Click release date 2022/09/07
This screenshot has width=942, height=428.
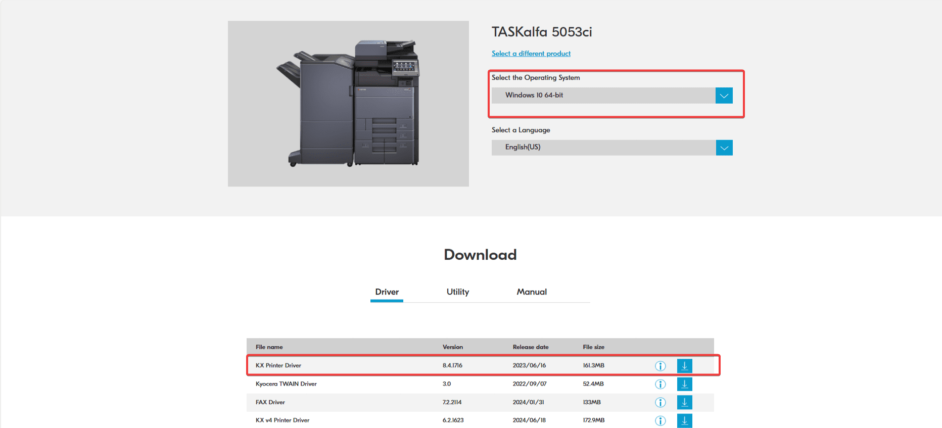pyautogui.click(x=530, y=384)
